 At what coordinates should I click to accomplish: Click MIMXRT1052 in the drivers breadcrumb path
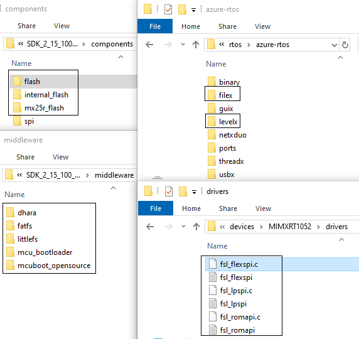click(x=290, y=227)
